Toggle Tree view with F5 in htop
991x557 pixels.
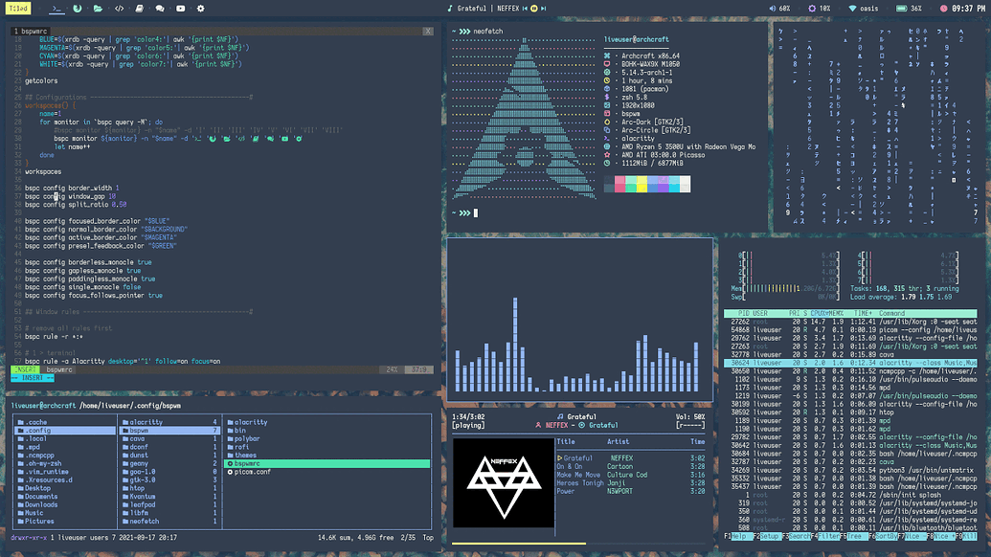pos(855,536)
